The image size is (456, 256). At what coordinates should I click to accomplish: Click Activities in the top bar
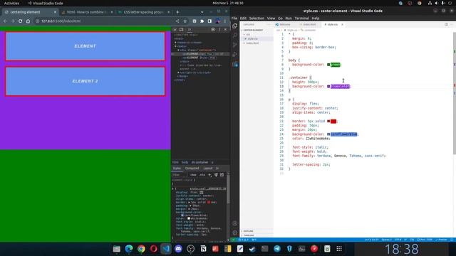click(x=11, y=3)
